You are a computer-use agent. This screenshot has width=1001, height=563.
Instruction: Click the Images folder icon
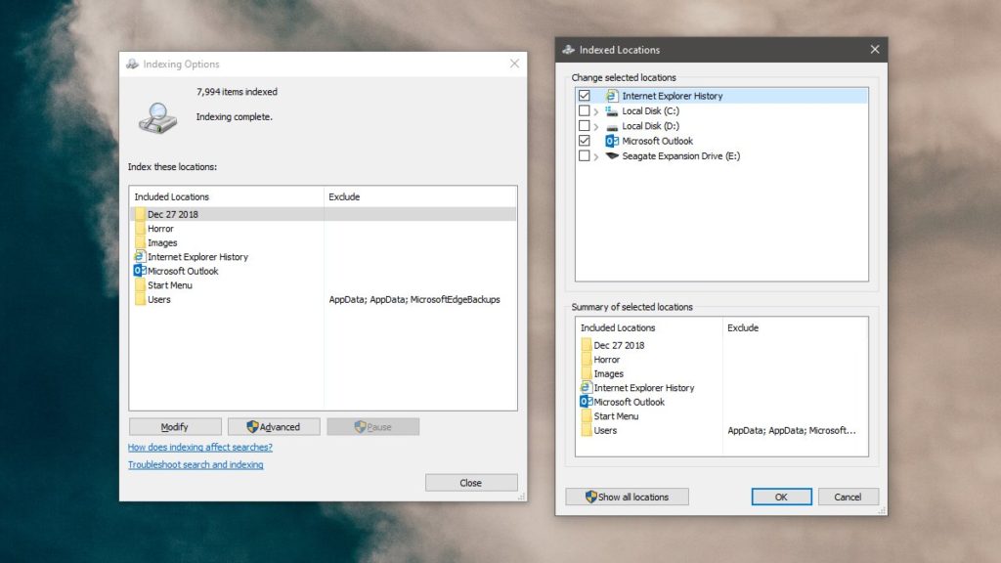[x=143, y=242]
